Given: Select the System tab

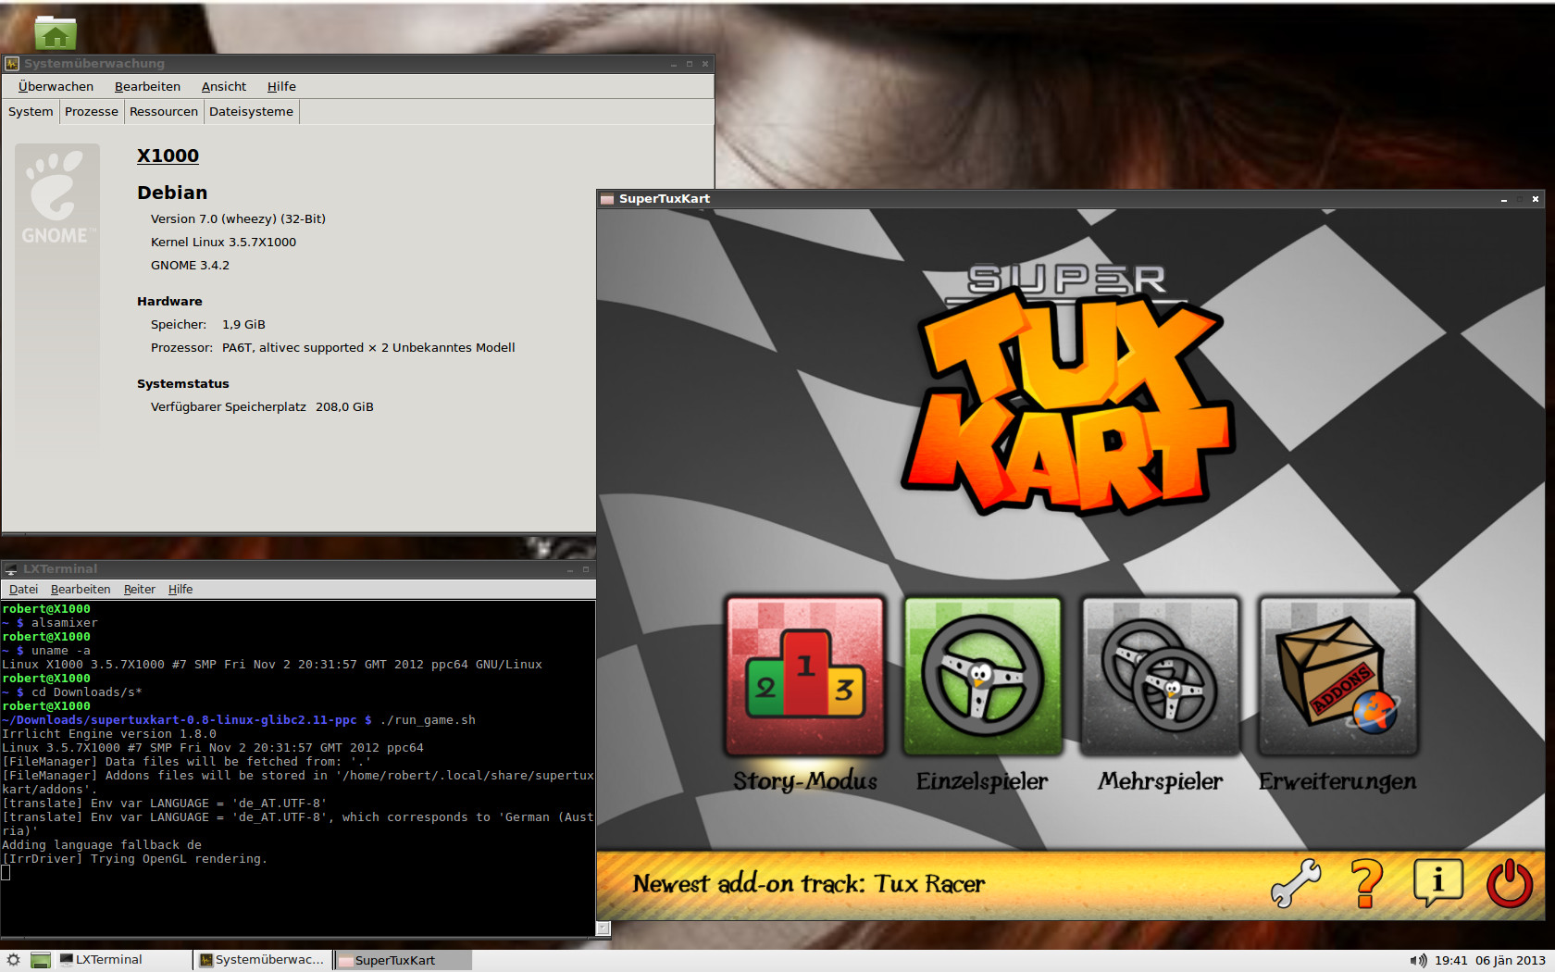Looking at the screenshot, I should point(31,111).
